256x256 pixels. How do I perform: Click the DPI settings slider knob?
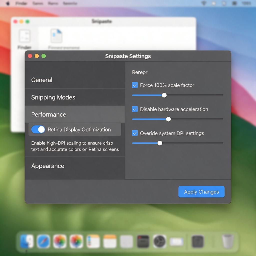[160, 143]
